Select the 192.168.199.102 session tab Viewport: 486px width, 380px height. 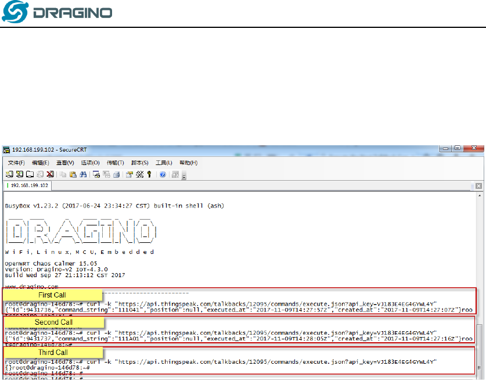click(27, 185)
